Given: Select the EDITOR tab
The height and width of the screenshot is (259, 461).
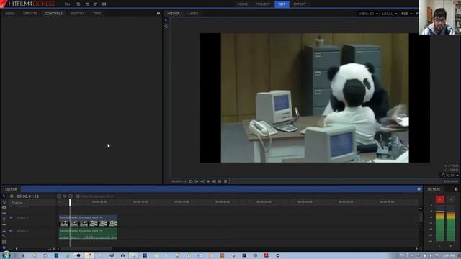Looking at the screenshot, I should [x=12, y=189].
